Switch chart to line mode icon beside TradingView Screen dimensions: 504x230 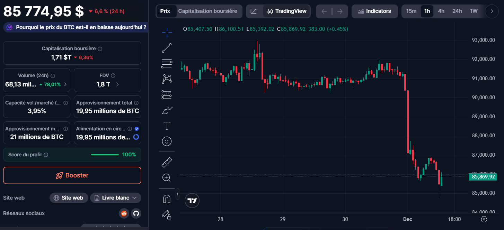[254, 11]
